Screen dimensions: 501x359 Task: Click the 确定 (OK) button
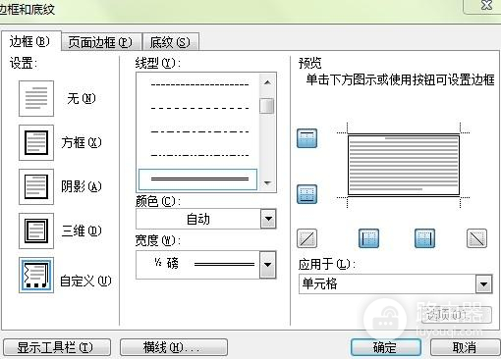click(x=386, y=347)
